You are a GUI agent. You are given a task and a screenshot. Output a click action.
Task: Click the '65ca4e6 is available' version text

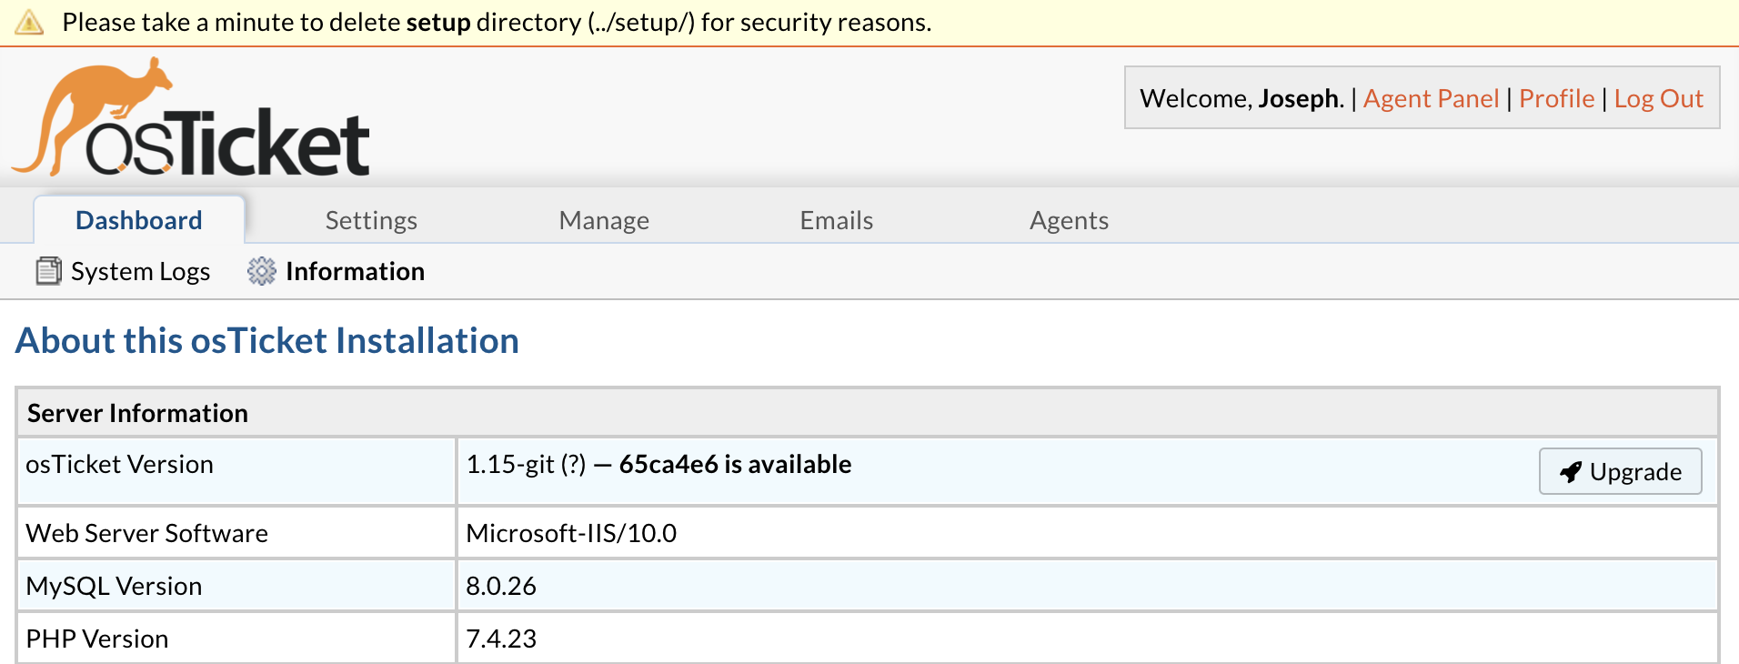click(x=735, y=465)
